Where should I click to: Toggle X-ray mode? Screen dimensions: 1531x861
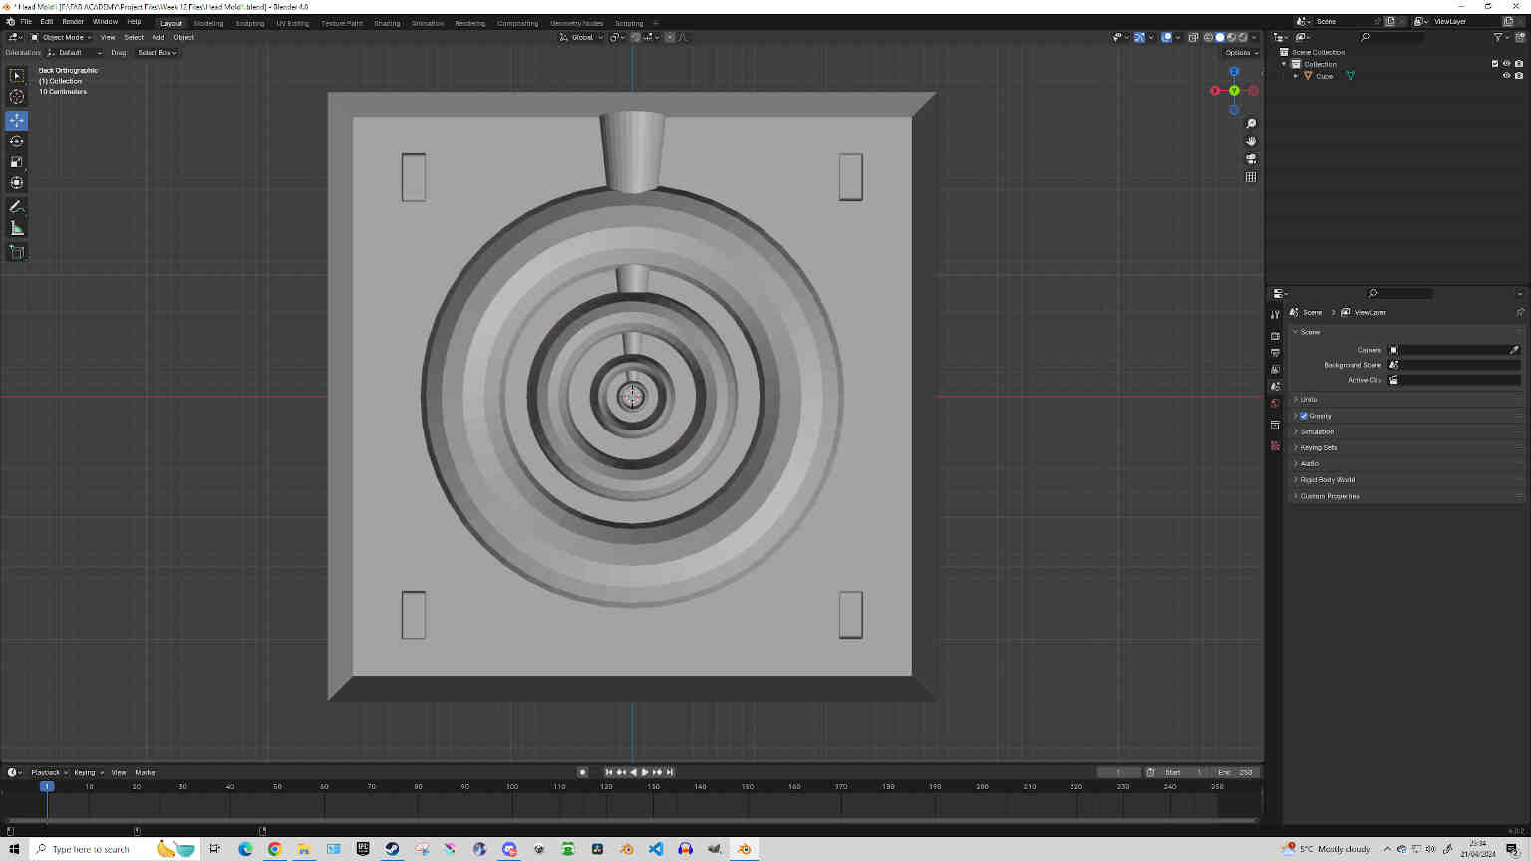tap(1193, 37)
